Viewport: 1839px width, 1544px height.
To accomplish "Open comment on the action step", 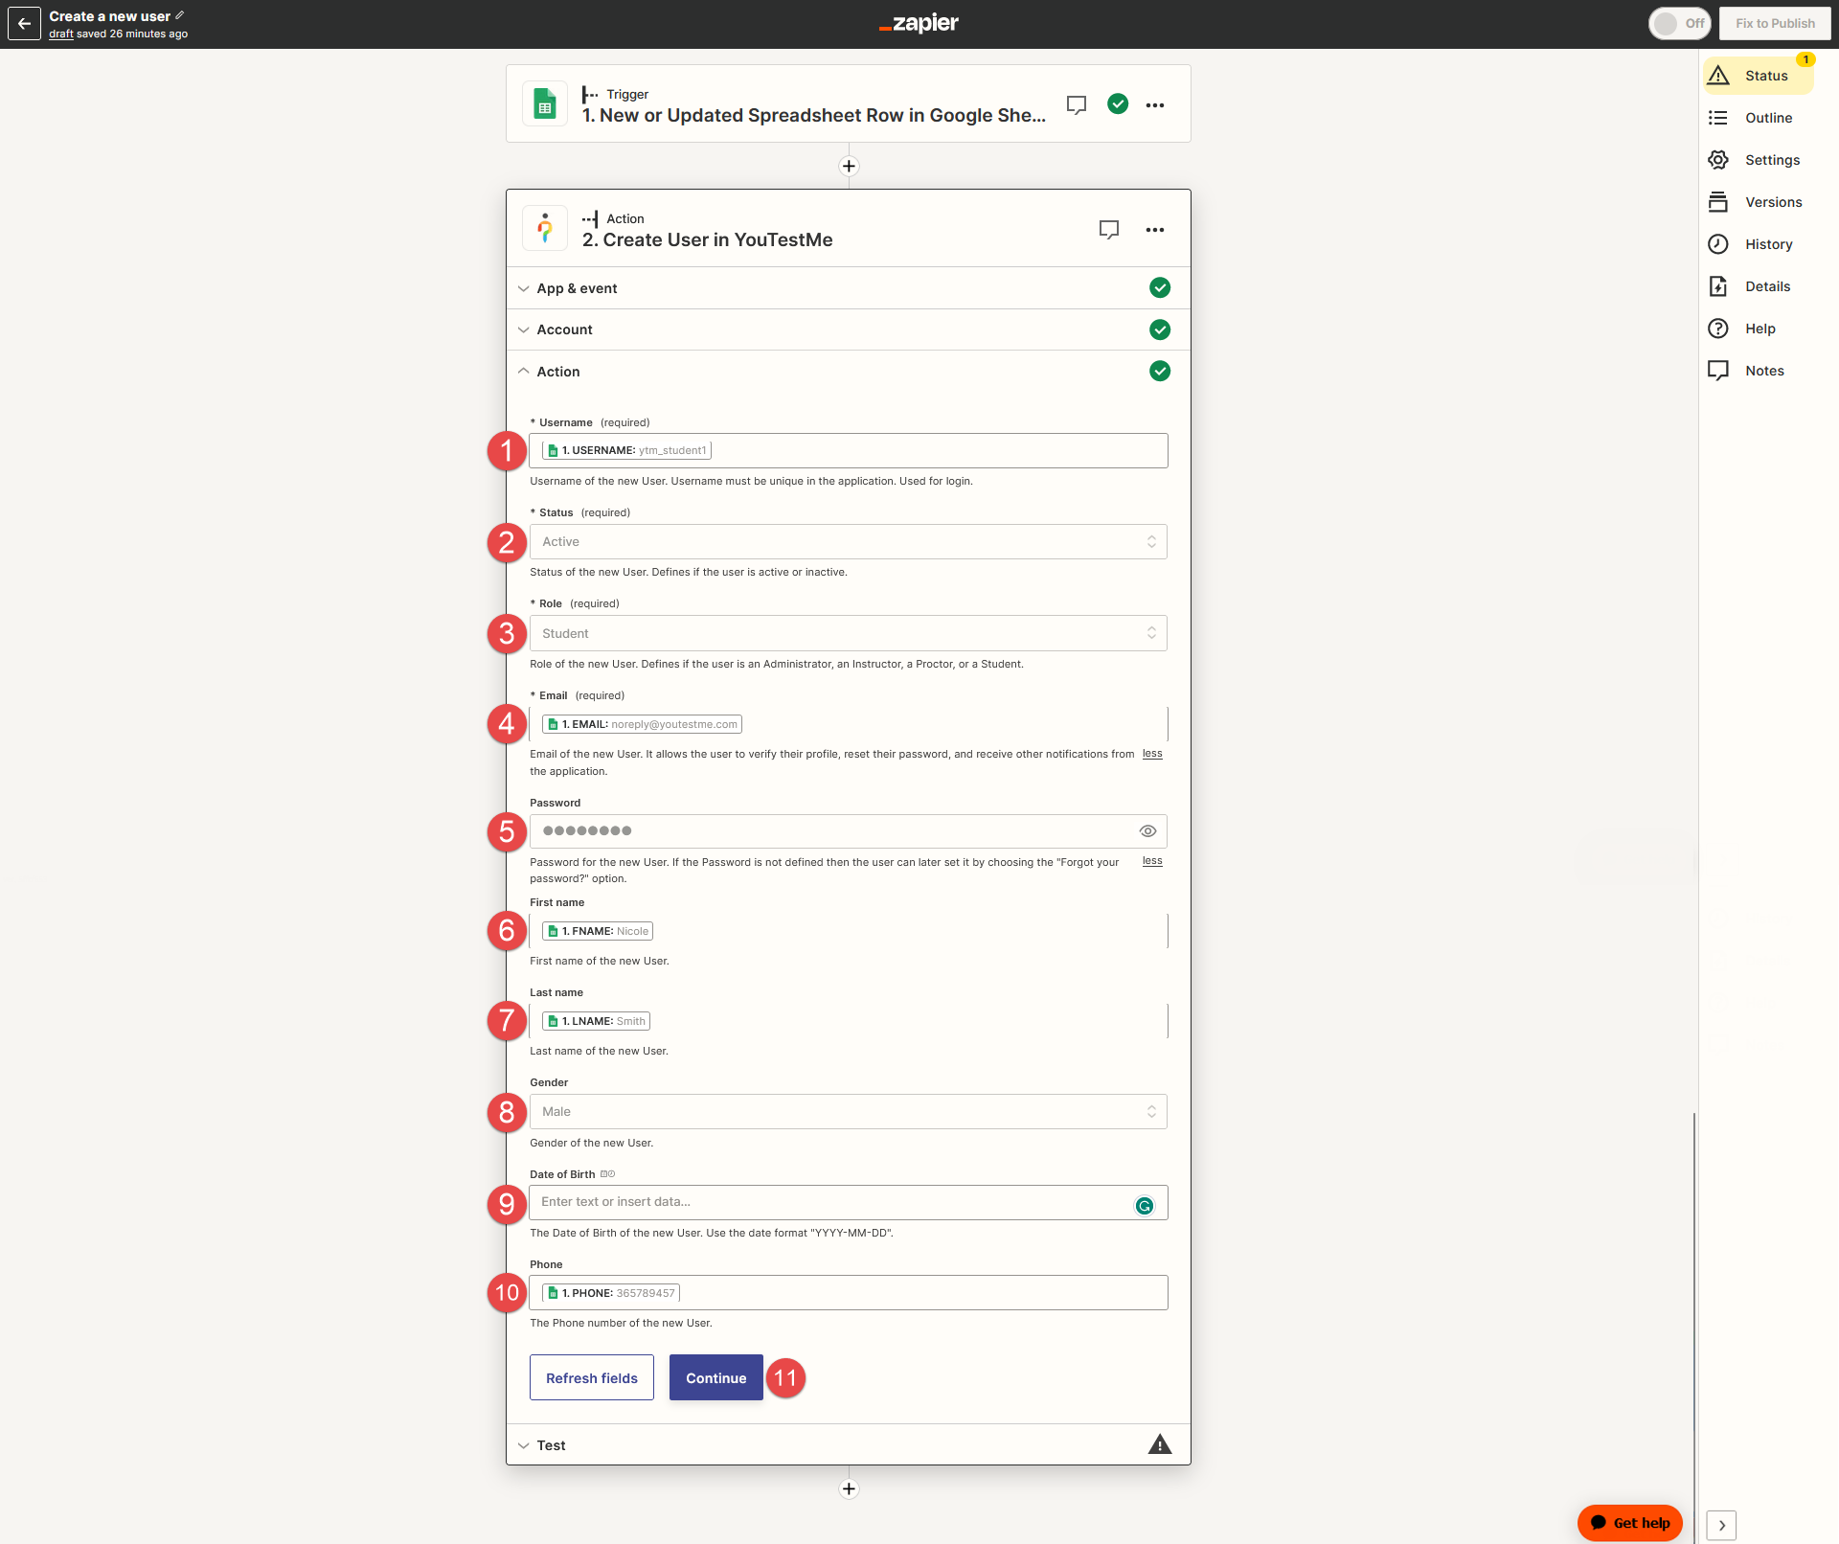I will [x=1109, y=230].
